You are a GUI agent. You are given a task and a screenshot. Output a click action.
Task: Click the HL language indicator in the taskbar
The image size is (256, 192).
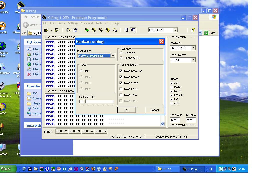tap(211, 169)
